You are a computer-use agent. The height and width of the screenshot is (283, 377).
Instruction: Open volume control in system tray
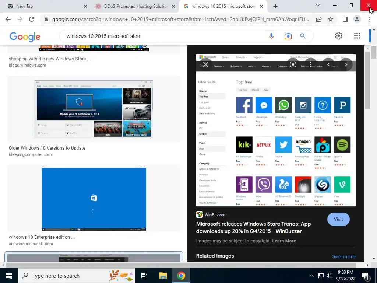329,276
